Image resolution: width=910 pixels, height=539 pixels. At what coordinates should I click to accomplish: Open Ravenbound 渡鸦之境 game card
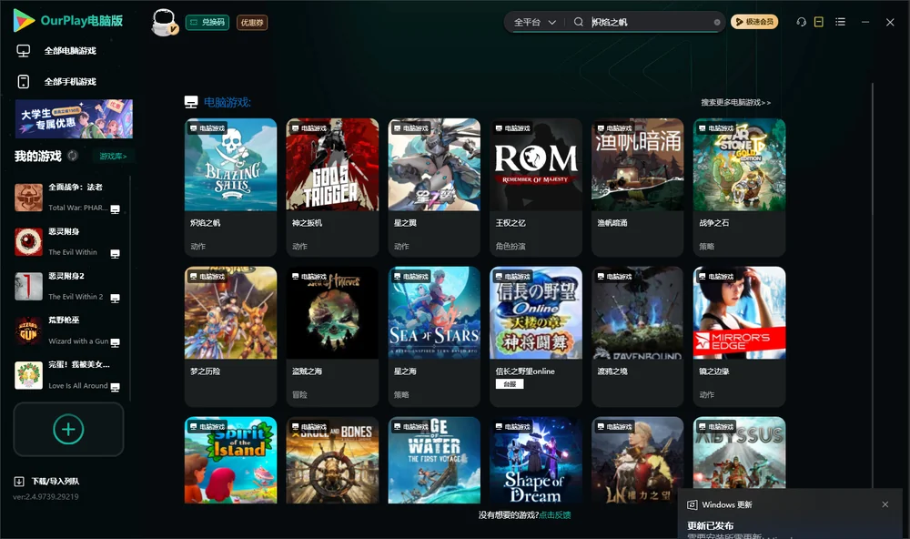point(637,336)
